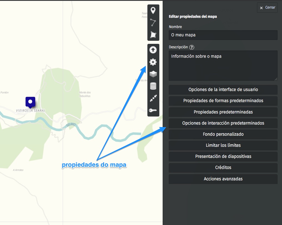Click the center and zoom arrows icon
Image resolution: width=282 pixels, height=225 pixels.
tap(153, 98)
